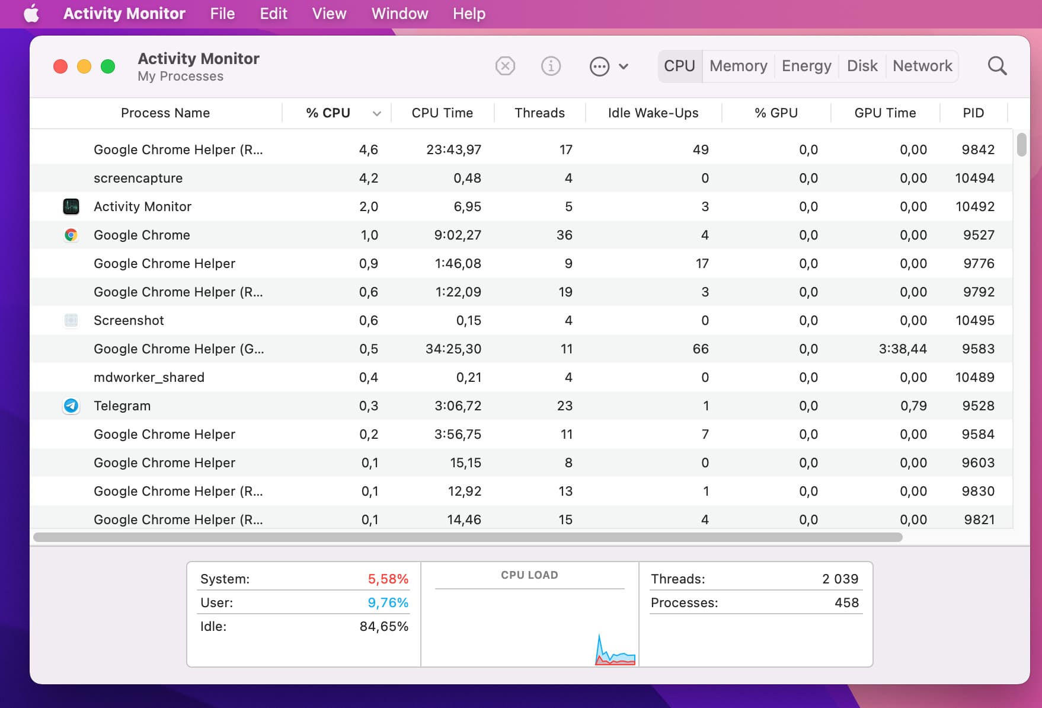The height and width of the screenshot is (708, 1042).
Task: Click the Activity Monitor app icon in list
Action: [71, 206]
